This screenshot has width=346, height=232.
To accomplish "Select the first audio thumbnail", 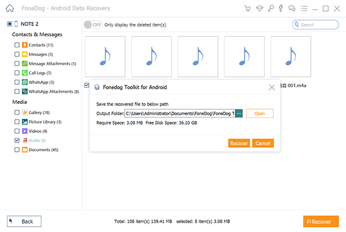I will [105, 57].
